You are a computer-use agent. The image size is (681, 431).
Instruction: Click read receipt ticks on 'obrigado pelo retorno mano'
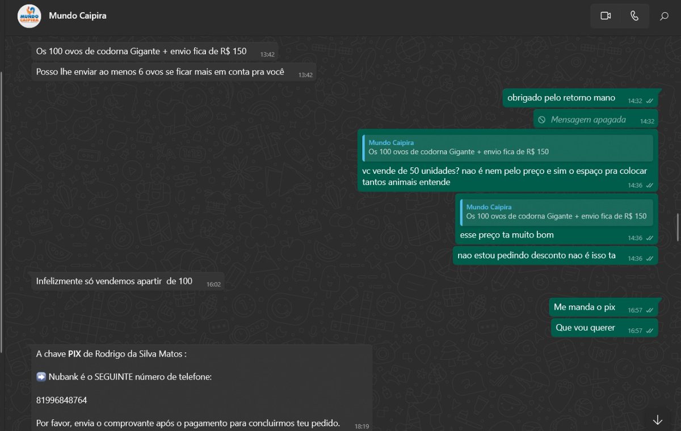coord(649,101)
